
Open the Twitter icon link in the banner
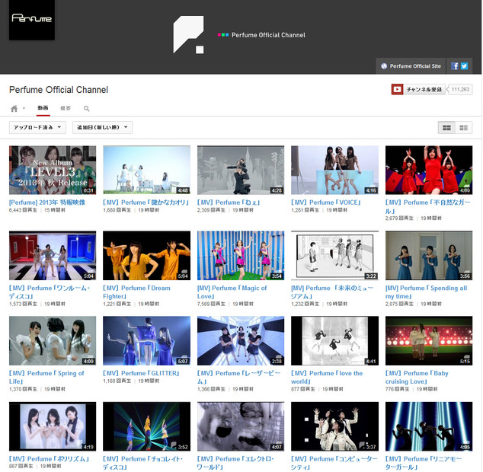coord(464,66)
